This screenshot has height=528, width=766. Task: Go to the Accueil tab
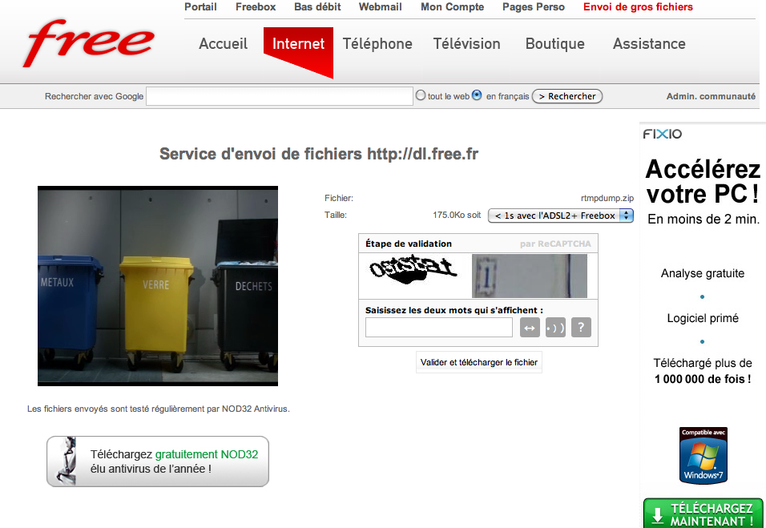[x=224, y=43]
